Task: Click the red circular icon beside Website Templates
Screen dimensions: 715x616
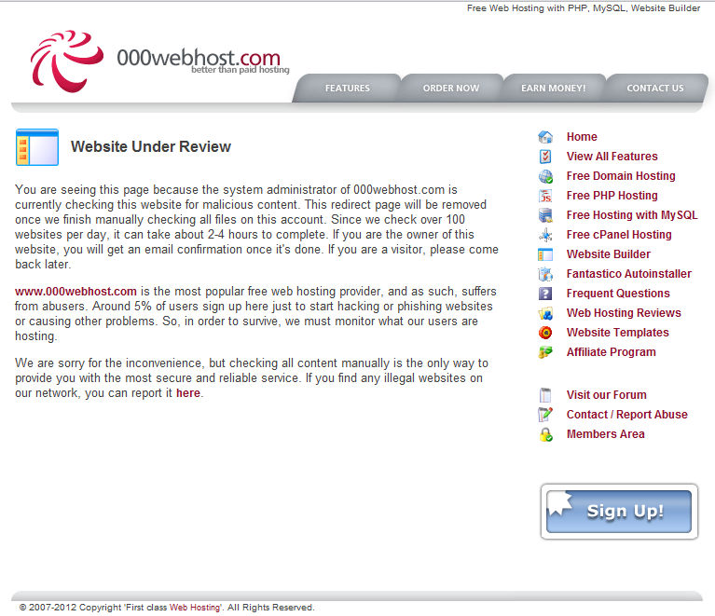Action: click(545, 333)
